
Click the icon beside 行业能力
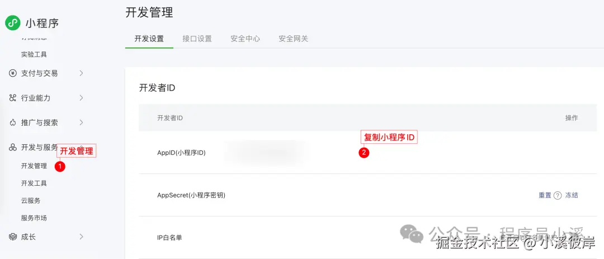pos(13,98)
